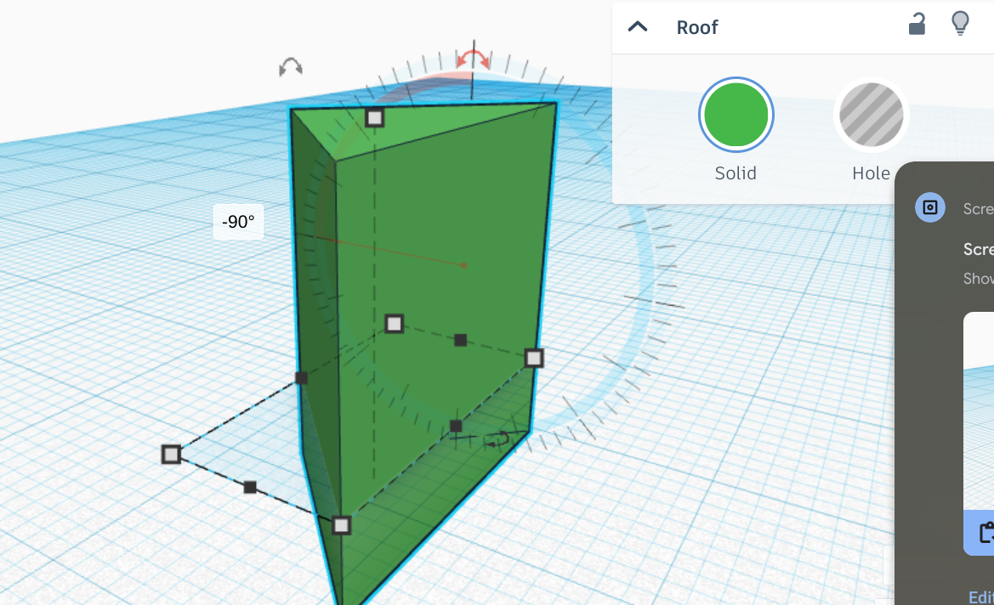The width and height of the screenshot is (994, 605).
Task: Click the screenshot notification icon
Action: pos(930,207)
